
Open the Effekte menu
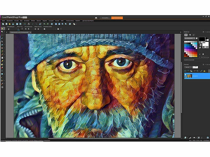pos(33,20)
